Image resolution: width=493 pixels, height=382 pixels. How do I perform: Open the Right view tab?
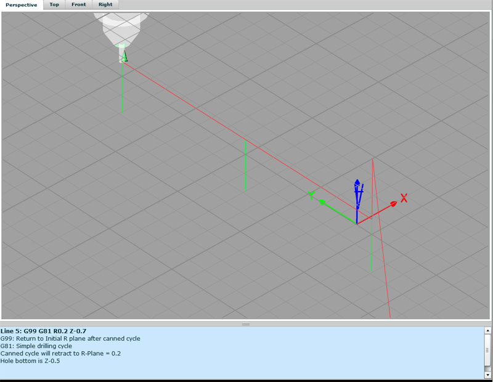[x=105, y=5]
